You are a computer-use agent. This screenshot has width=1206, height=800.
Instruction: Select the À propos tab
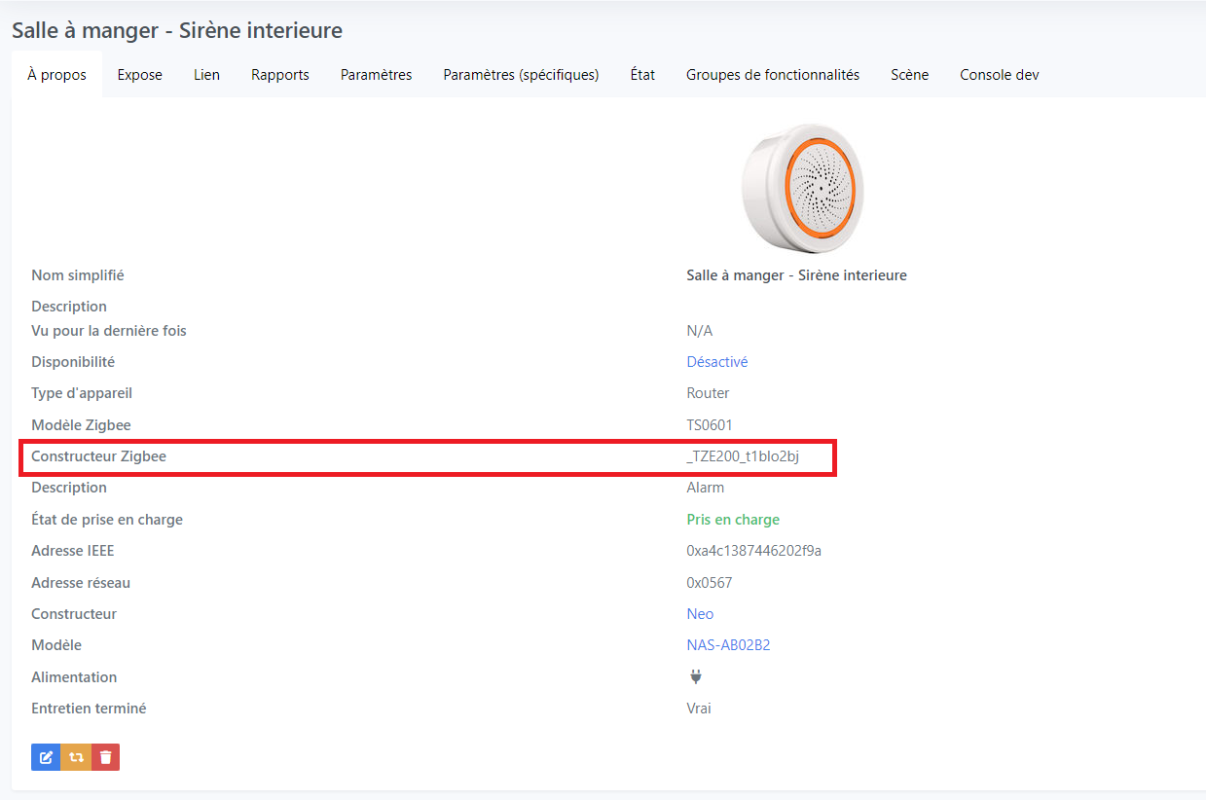[56, 75]
